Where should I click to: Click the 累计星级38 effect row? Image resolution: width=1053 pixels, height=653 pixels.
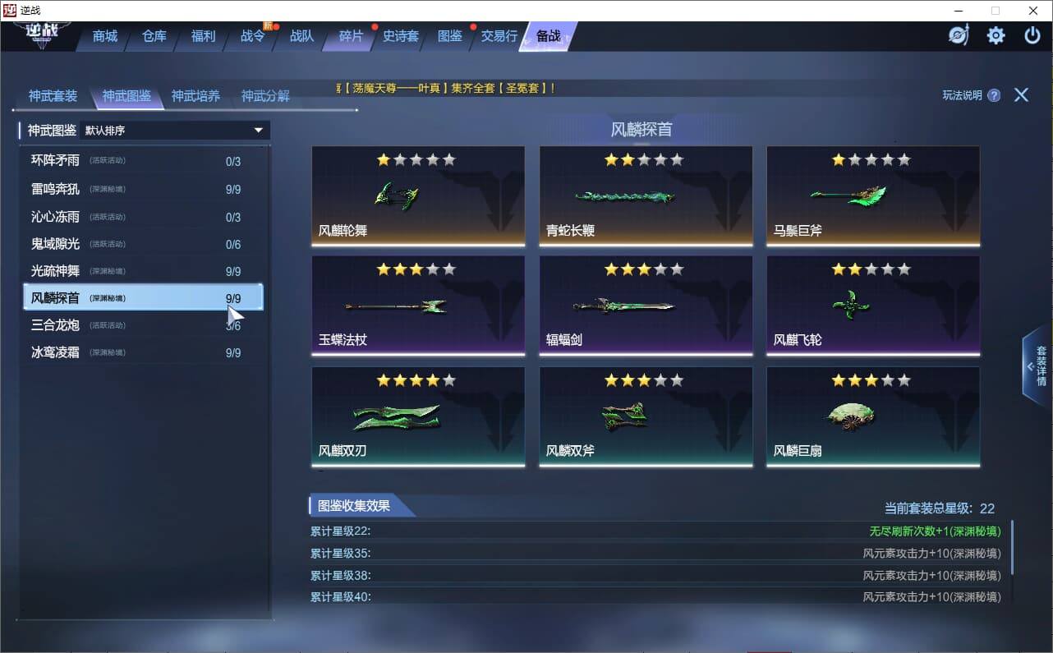[x=655, y=575]
